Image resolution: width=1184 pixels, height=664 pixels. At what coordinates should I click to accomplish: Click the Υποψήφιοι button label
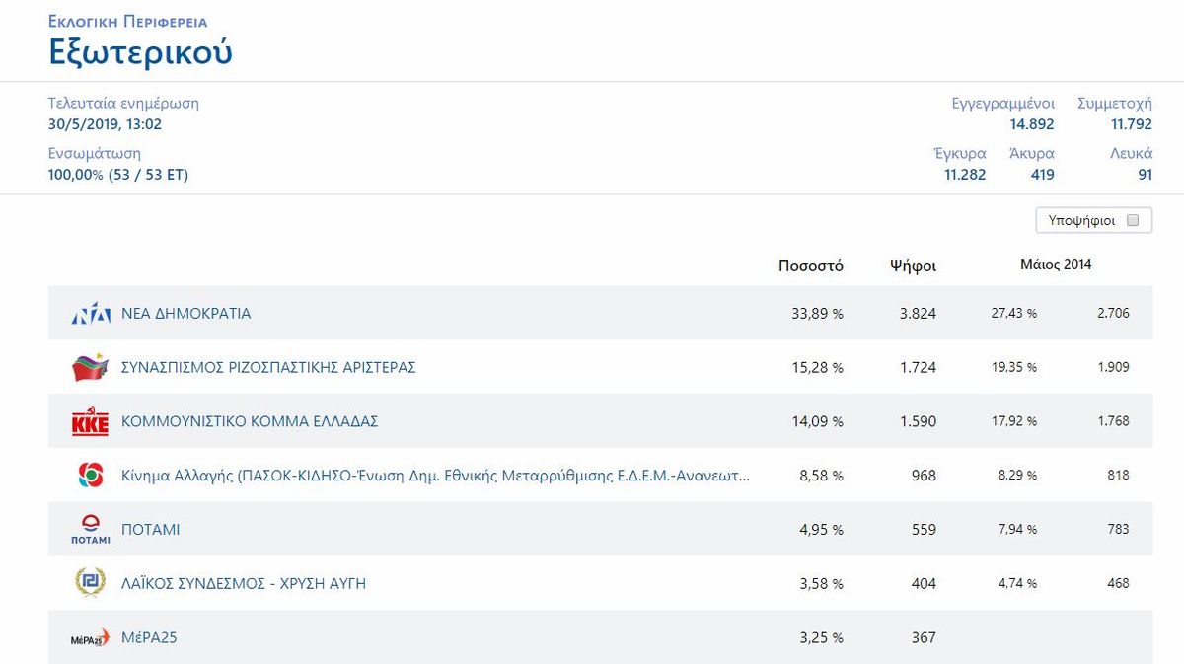point(1080,220)
